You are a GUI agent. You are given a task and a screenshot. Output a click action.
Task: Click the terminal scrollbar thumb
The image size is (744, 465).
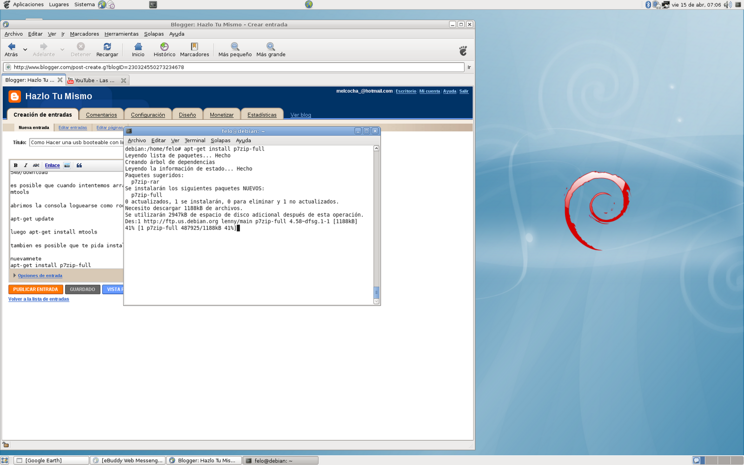(377, 292)
